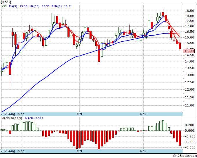Click the KSS legend label
The width and height of the screenshot is (197, 158).
click(x=4, y=6)
